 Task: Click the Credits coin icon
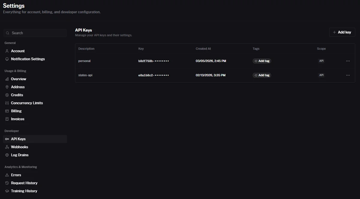7,95
